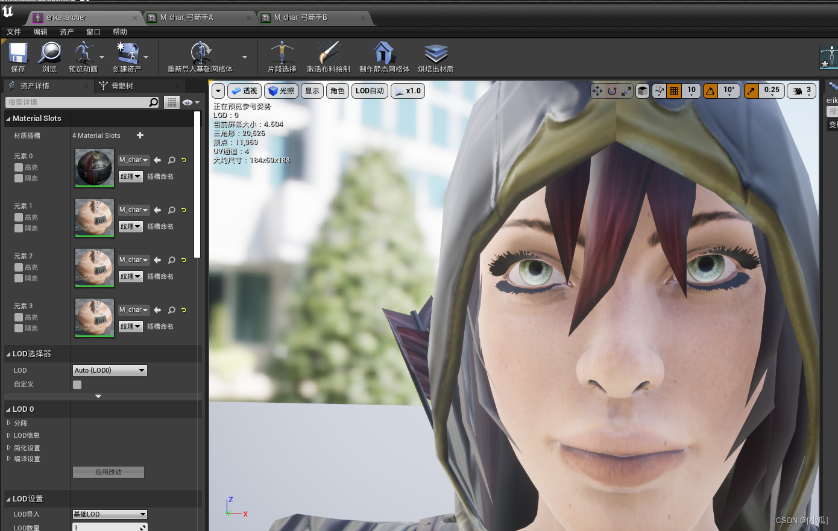
Task: Click the surface snapping icon in viewport
Action: tap(659, 91)
